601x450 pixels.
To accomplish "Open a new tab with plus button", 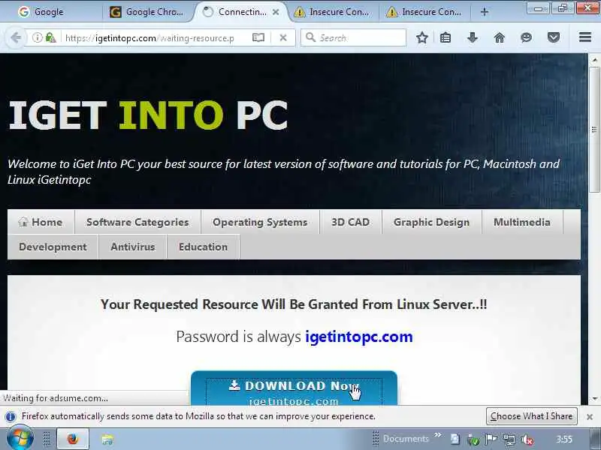I will pyautogui.click(x=484, y=12).
